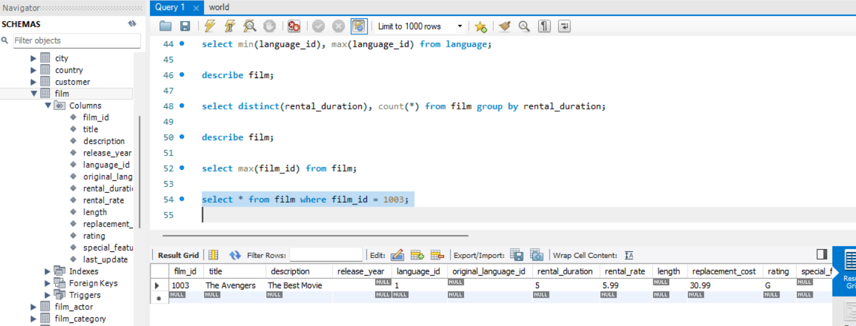The height and width of the screenshot is (326, 856).
Task: Toggle the result grid form view icon
Action: click(213, 255)
